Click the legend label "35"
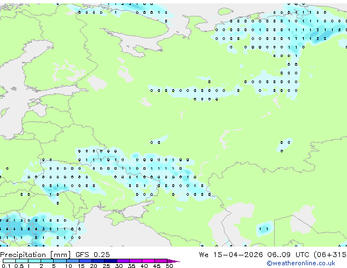This screenshot has width=347, height=268. pyautogui.click(x=131, y=266)
